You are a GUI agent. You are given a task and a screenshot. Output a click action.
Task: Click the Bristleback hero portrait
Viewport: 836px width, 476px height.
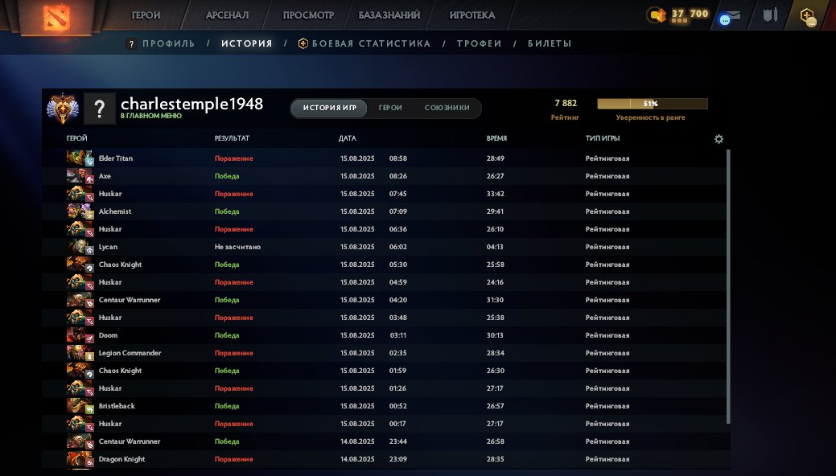click(x=80, y=405)
